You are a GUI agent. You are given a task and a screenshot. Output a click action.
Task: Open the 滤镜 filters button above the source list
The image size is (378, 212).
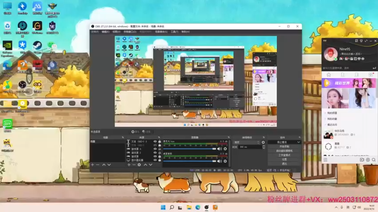(146, 132)
